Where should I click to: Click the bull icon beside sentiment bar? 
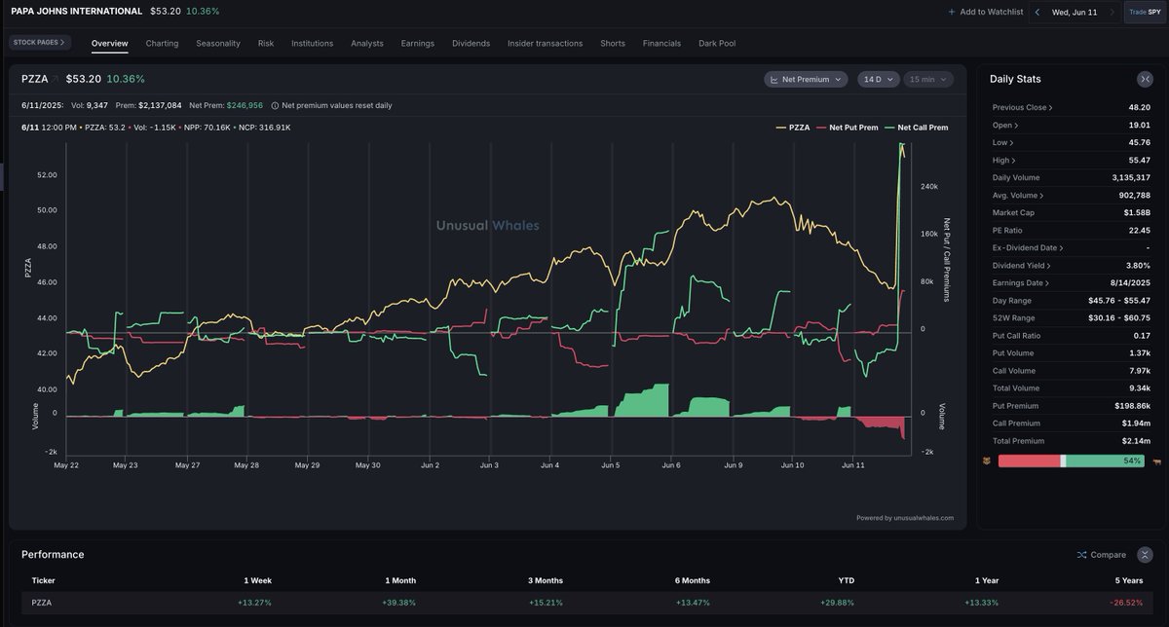click(x=1157, y=461)
